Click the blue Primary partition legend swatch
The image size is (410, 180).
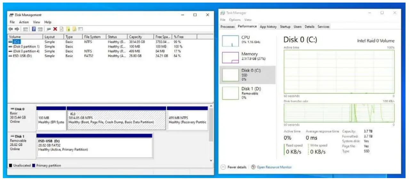(34, 166)
